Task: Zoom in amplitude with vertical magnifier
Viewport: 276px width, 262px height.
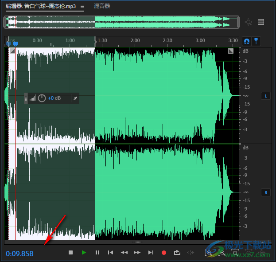Action: tap(208, 253)
